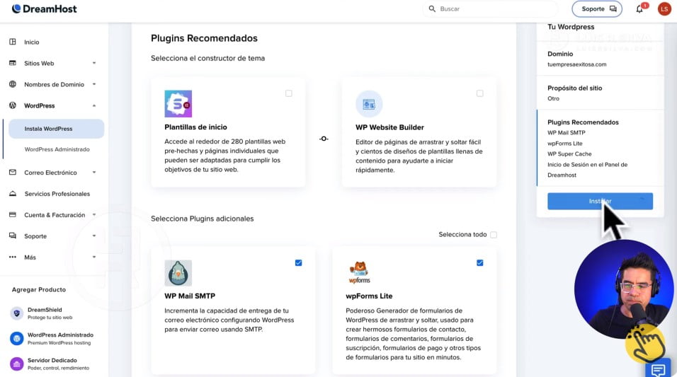Open Servicios Profesionales menu item
Image resolution: width=677 pixels, height=377 pixels.
point(57,194)
